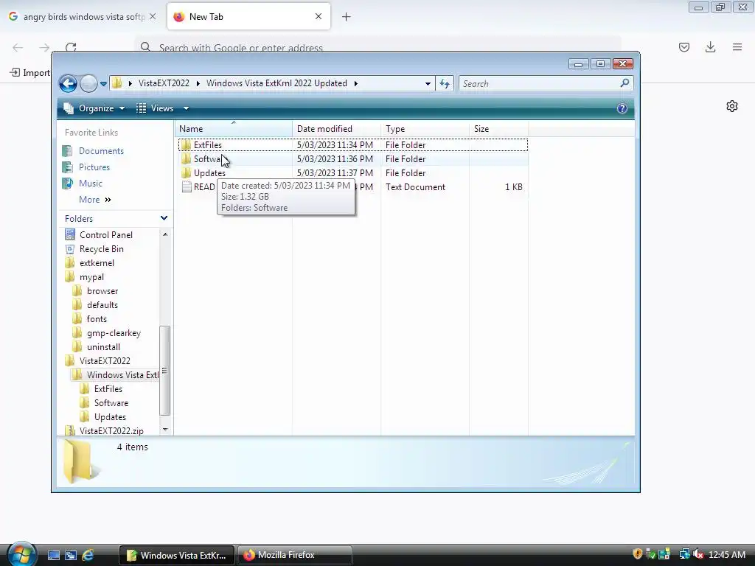Select fonts subfolder in tree
The width and height of the screenshot is (755, 566).
click(x=97, y=318)
